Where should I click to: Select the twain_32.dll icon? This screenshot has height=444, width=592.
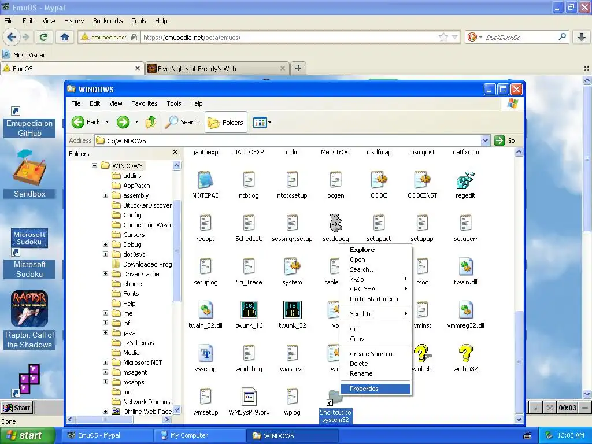click(205, 310)
